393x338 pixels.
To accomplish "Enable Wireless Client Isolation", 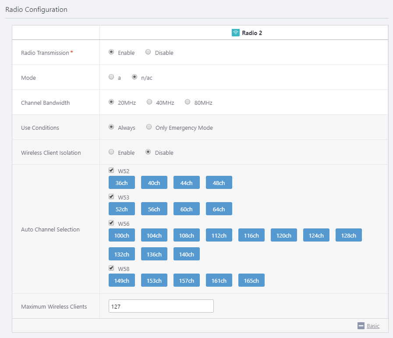I will 111,152.
